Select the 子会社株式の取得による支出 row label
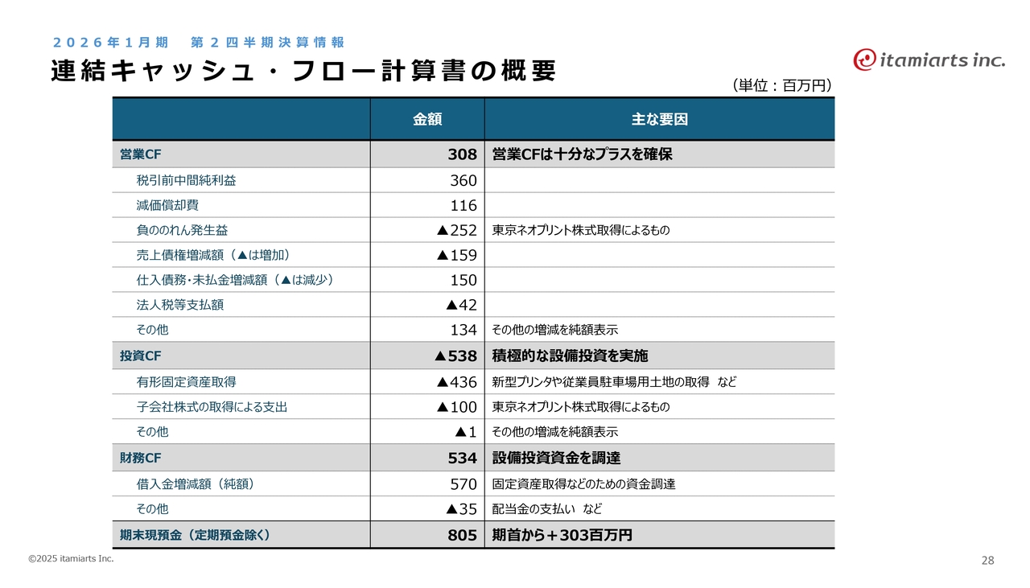 point(212,407)
